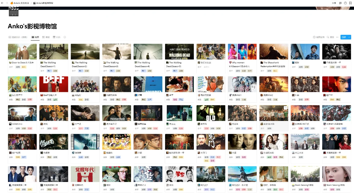
Task: Click the page title Anko's影视博物馆
Action: click(32, 26)
